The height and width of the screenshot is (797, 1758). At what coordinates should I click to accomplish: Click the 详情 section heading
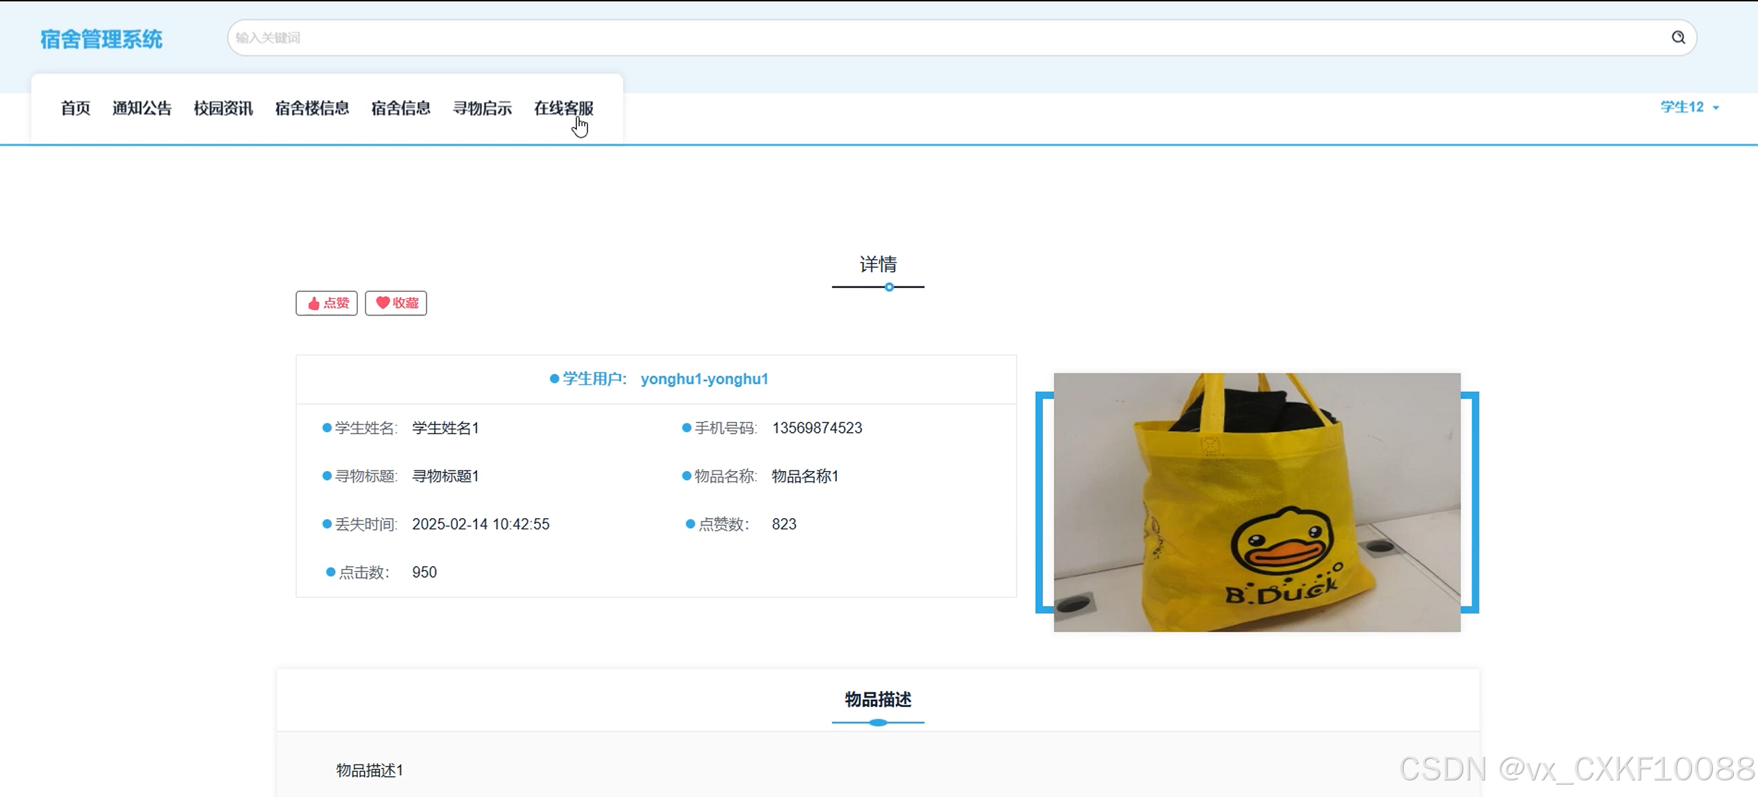(x=877, y=264)
